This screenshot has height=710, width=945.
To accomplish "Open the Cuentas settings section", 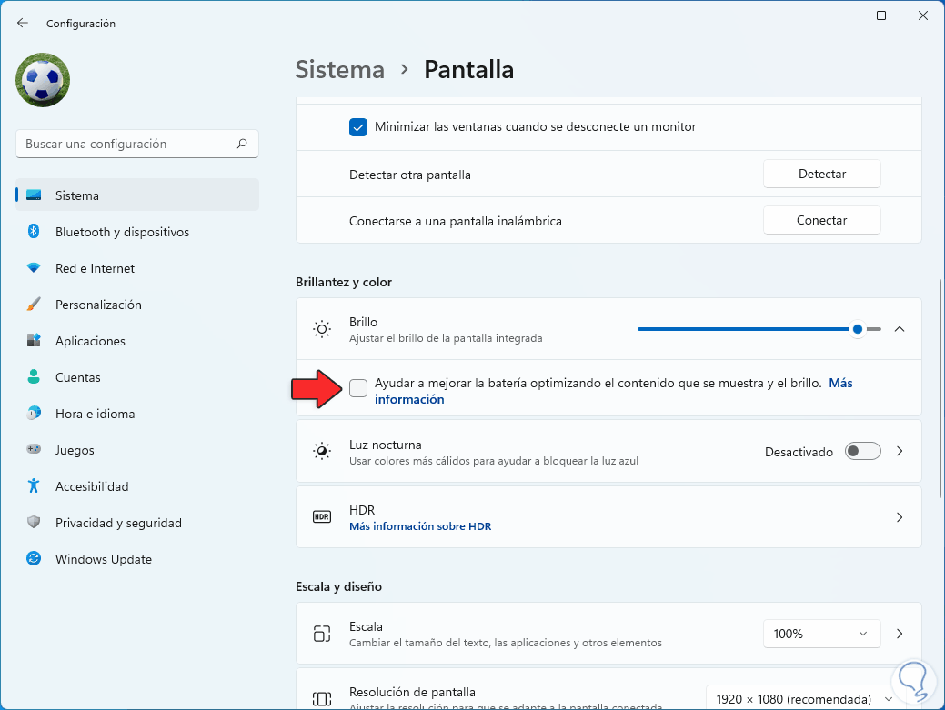I will coord(78,377).
